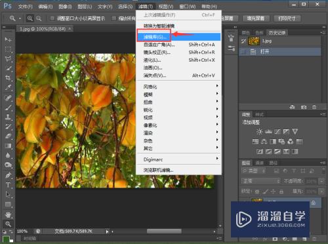Choose 油画(O)... entry
Image resolution: width=328 pixels, height=244 pixels.
(x=178, y=68)
